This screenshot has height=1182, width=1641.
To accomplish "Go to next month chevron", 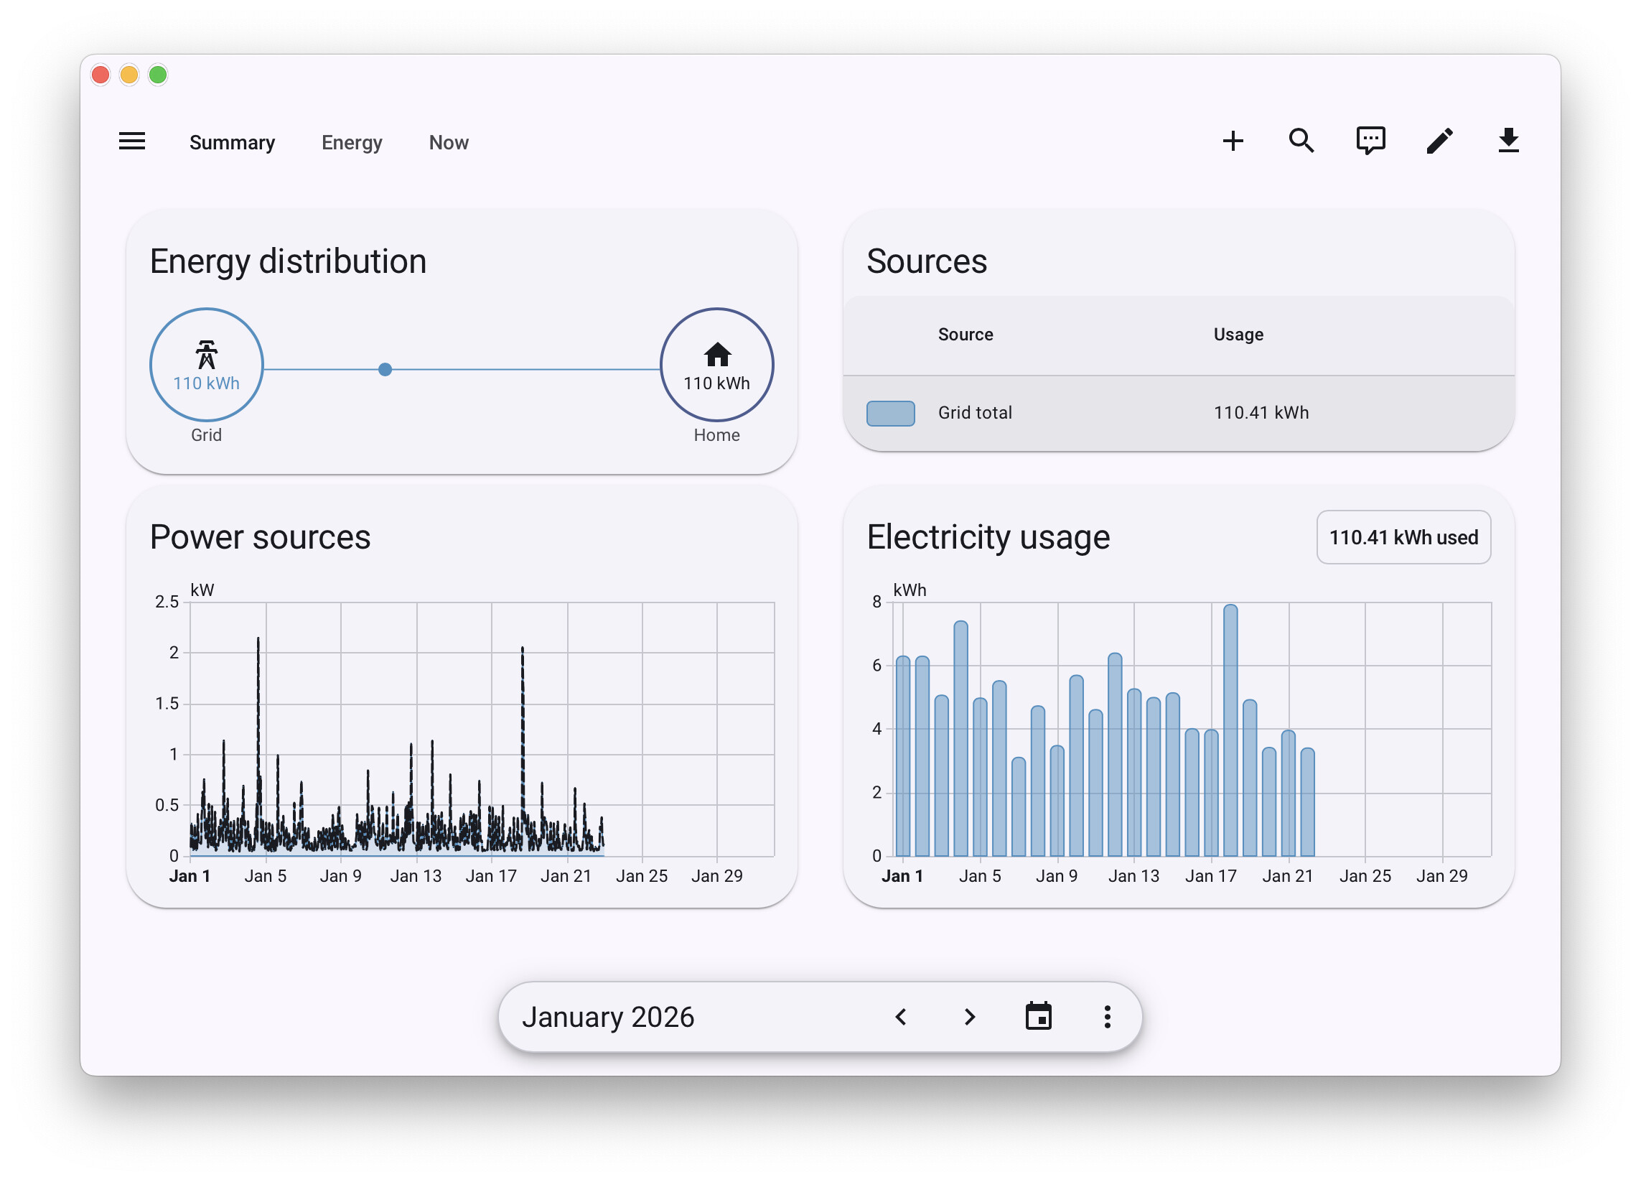I will pos(970,1016).
